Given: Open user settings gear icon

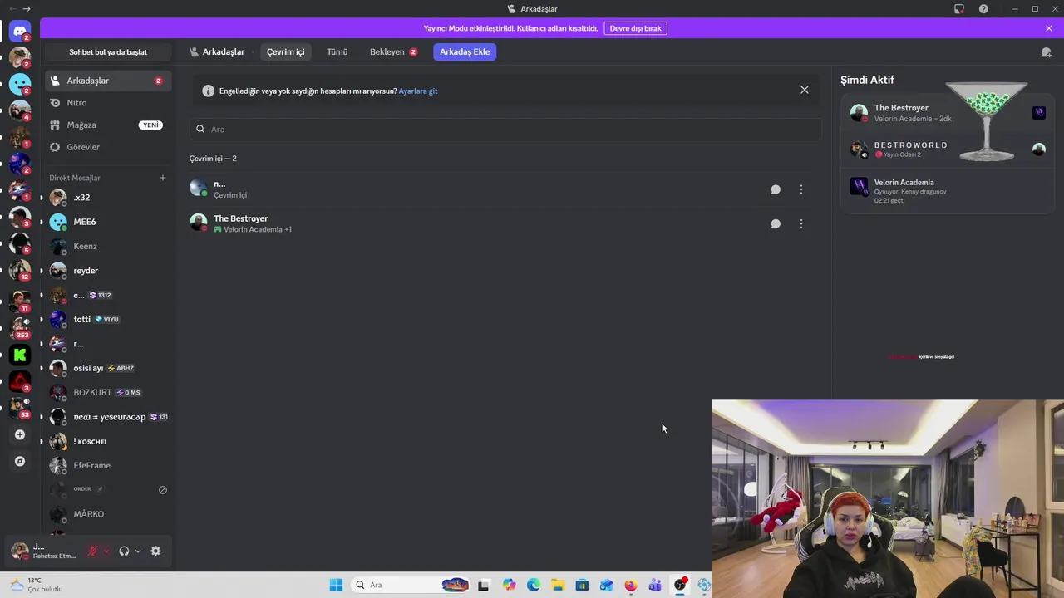Looking at the screenshot, I should click(x=155, y=551).
